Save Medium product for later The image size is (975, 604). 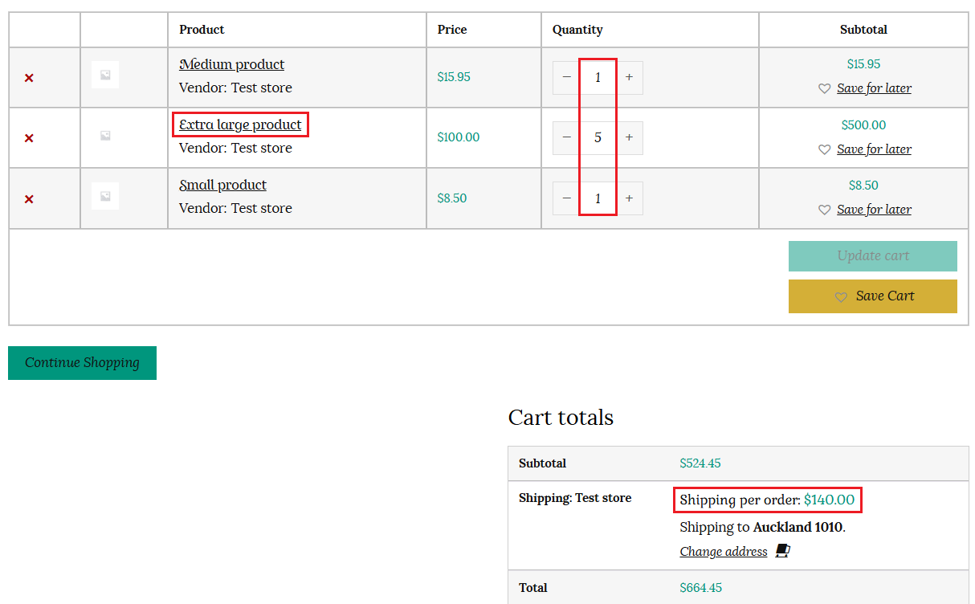point(874,88)
